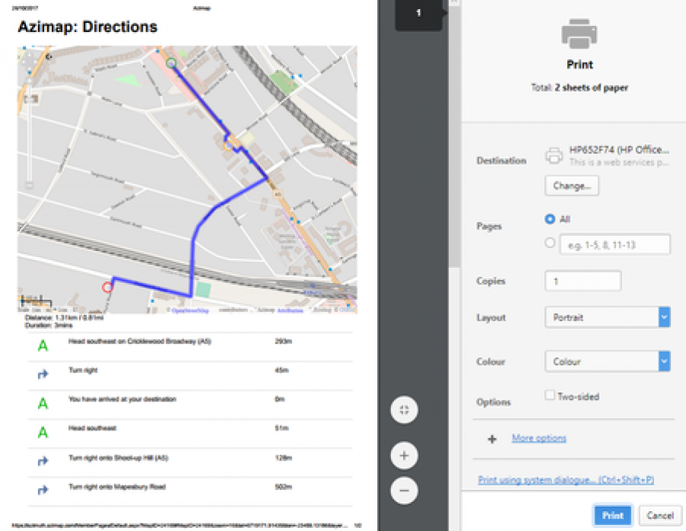686x531 pixels.
Task: Click the Print button
Action: (612, 515)
